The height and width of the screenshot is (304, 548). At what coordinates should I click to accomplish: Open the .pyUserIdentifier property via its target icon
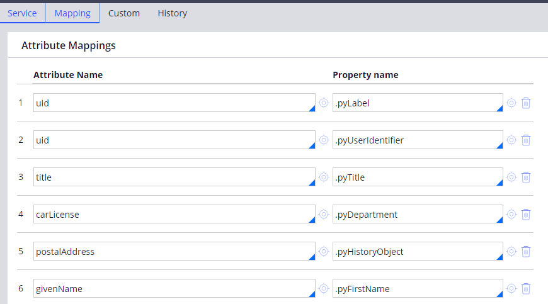(511, 140)
